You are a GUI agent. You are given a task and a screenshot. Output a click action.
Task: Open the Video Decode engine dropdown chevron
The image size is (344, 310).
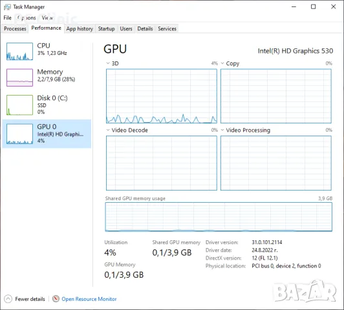pyautogui.click(x=108, y=130)
